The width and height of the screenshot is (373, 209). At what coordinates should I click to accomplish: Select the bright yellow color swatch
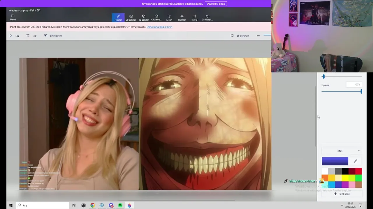click(x=345, y=178)
